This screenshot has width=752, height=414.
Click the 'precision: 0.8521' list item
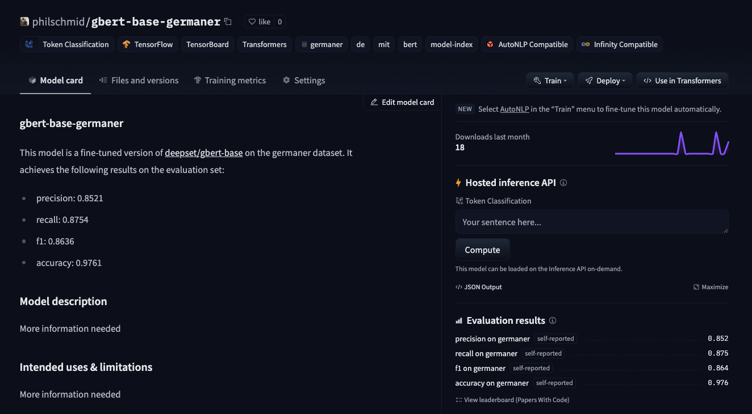tap(70, 198)
